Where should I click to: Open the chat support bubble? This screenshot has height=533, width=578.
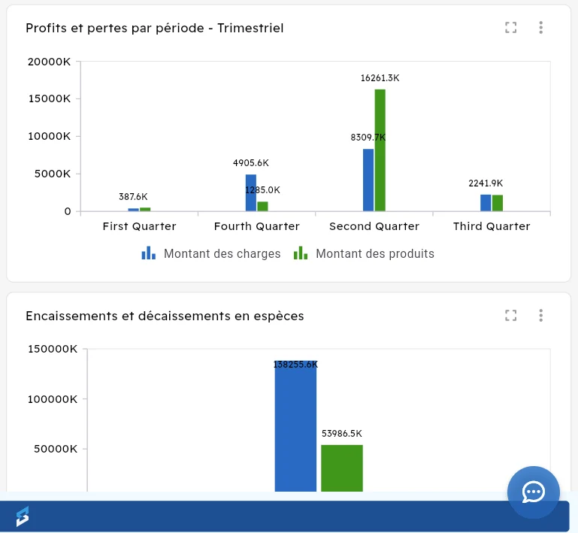534,492
